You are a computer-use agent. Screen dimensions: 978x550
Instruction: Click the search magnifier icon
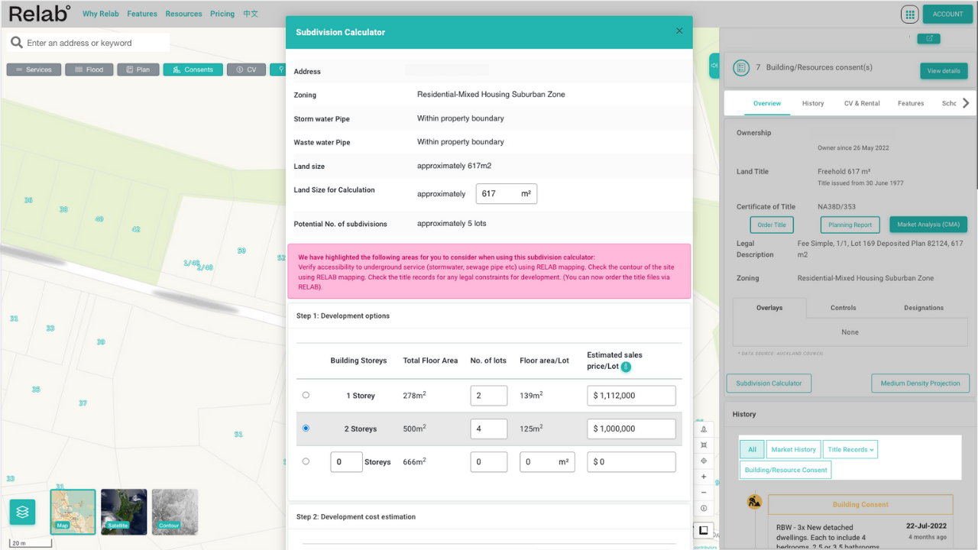(17, 43)
